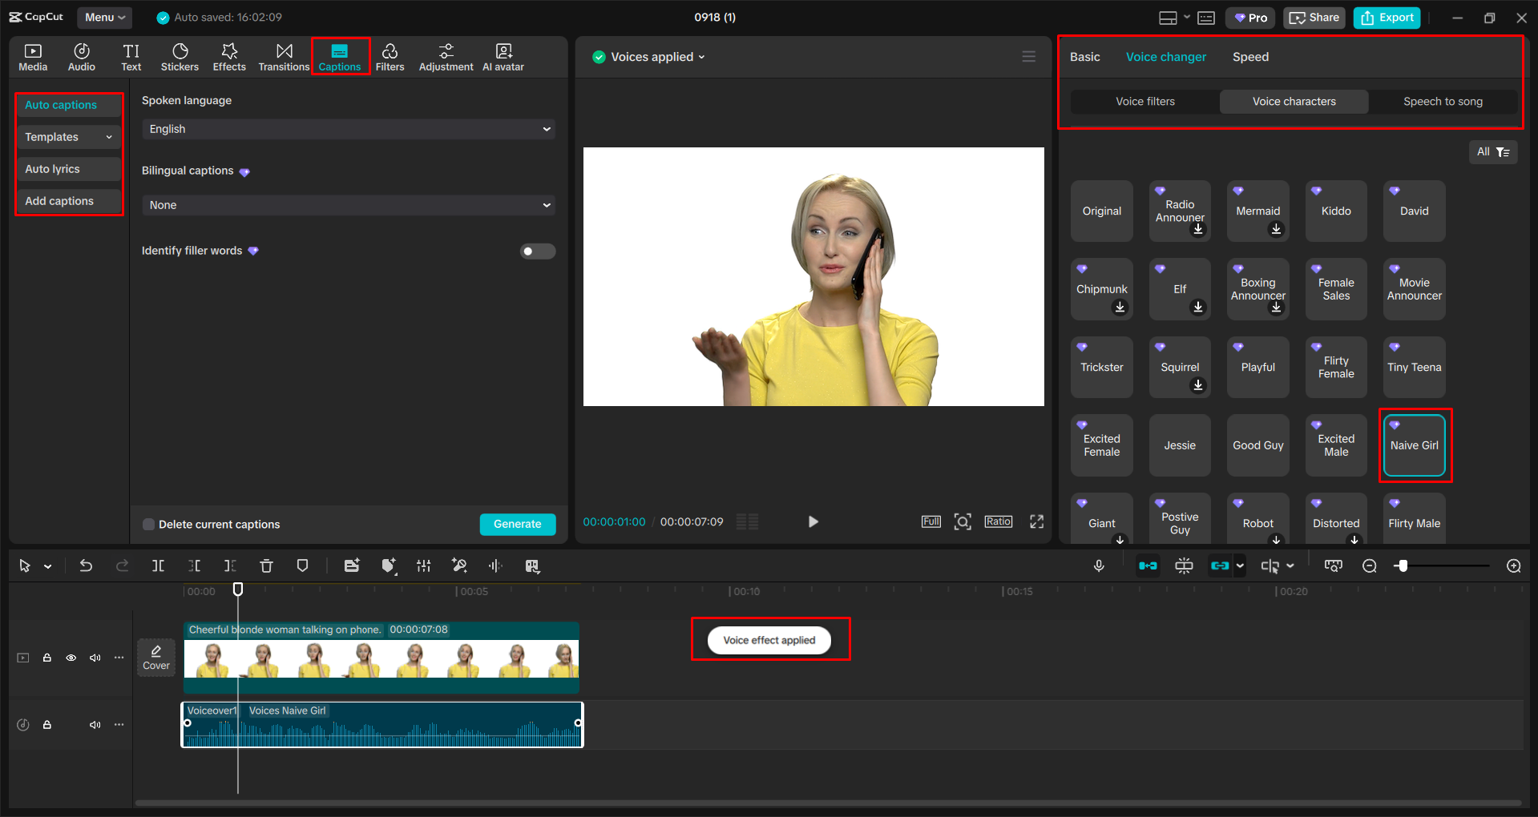
Task: Undo the last action
Action: 86,565
